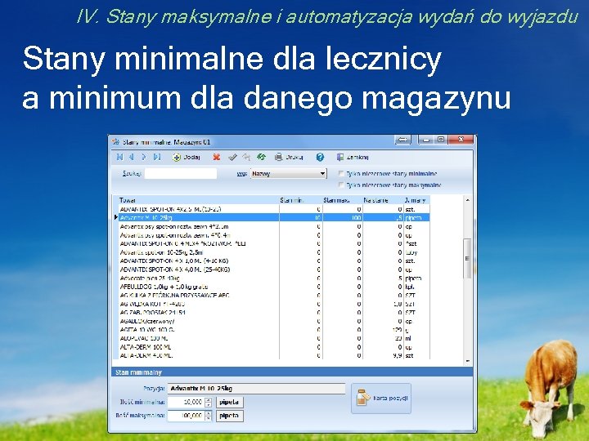The height and width of the screenshot is (441, 589).
Task: Click the list's scroll down arrow
Action: click(x=468, y=361)
